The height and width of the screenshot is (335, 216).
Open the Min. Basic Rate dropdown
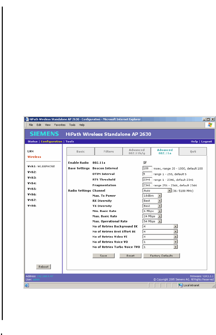152,211
